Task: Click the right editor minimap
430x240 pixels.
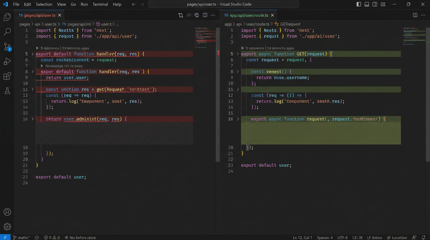Action: pyautogui.click(x=414, y=36)
